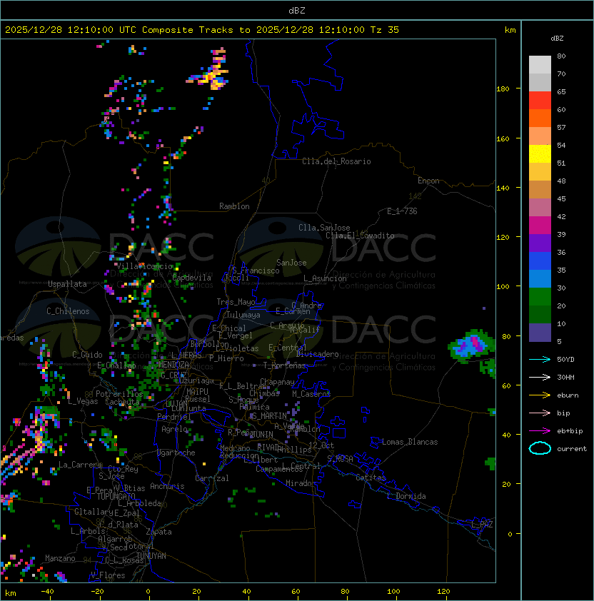
Task: Click the TUPUNGATO label
Action: [116, 496]
